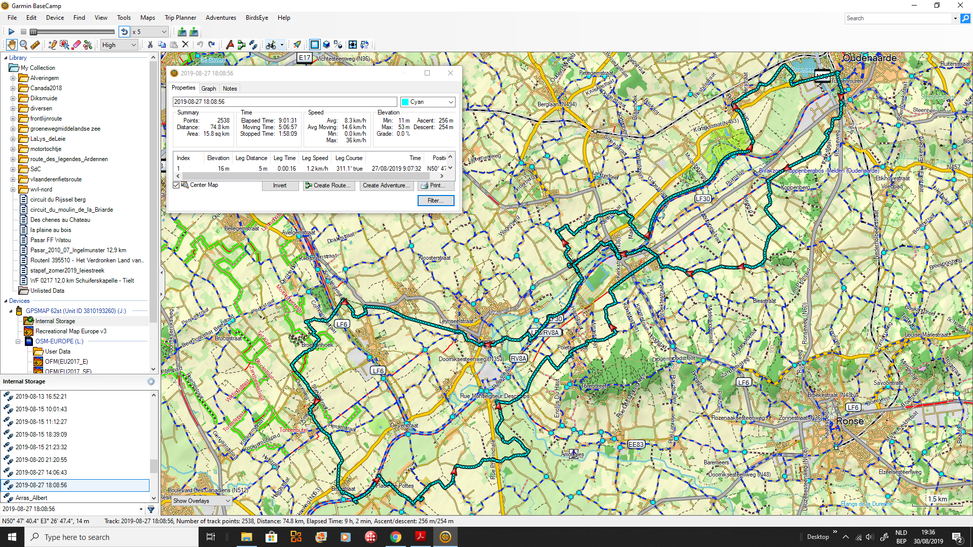Select the Measure ruler tool
The height and width of the screenshot is (547, 973).
coord(35,45)
